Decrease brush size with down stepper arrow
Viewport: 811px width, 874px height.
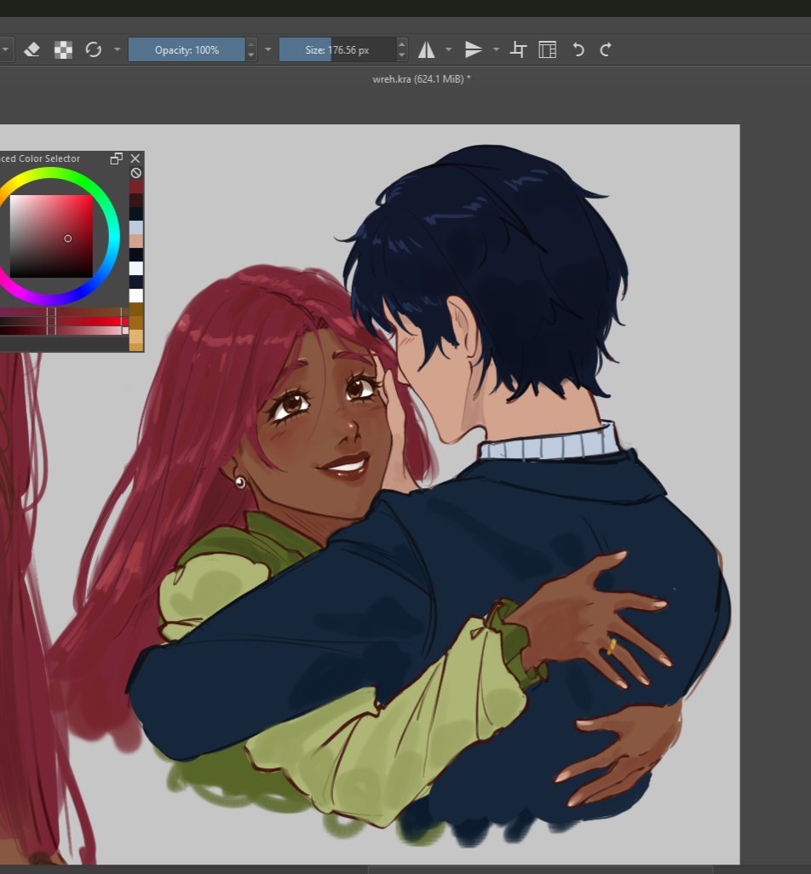click(x=401, y=55)
